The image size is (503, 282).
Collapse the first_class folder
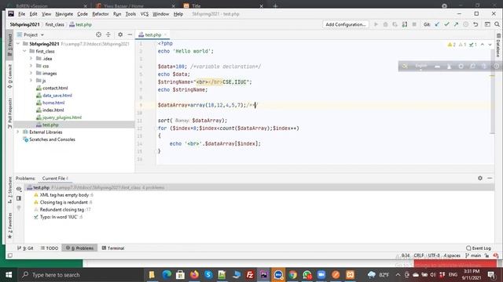click(24, 51)
